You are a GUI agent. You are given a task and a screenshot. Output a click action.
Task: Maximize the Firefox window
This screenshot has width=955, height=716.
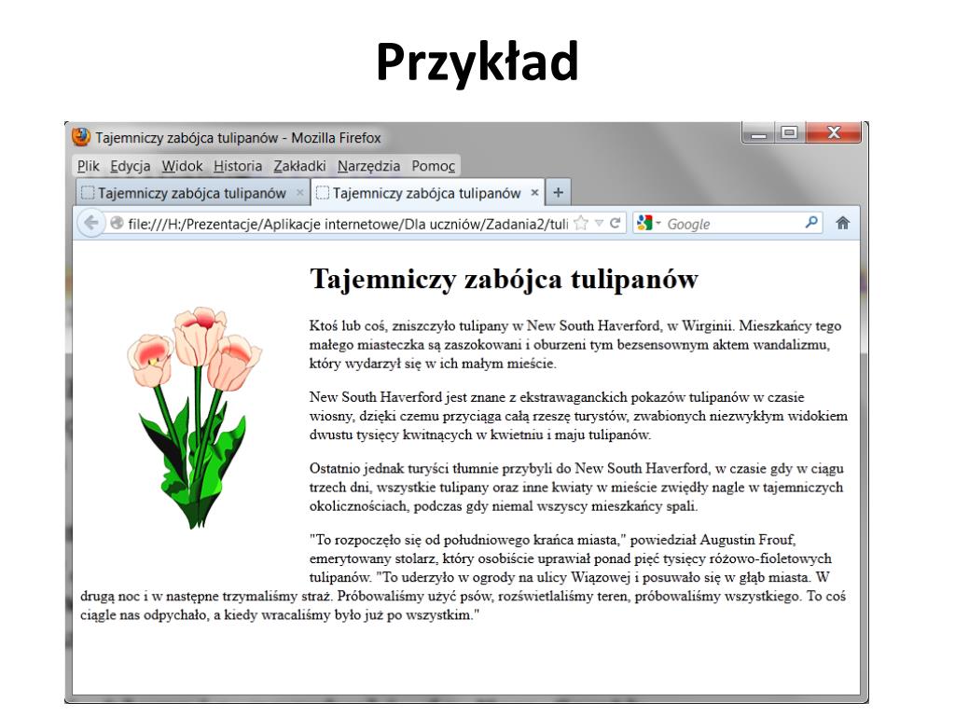789,132
